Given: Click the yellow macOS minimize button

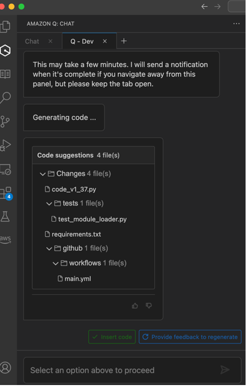Looking at the screenshot, I should pos(11,6).
